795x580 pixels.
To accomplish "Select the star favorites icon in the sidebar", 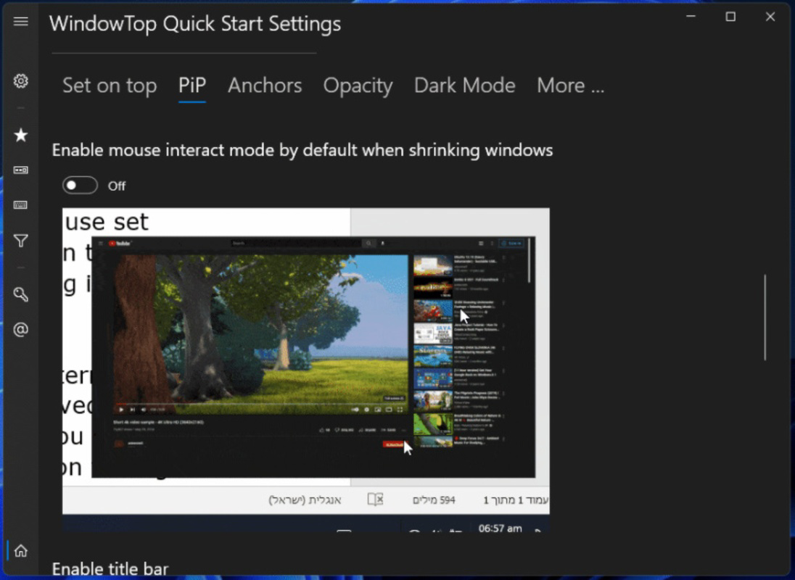I will click(21, 135).
